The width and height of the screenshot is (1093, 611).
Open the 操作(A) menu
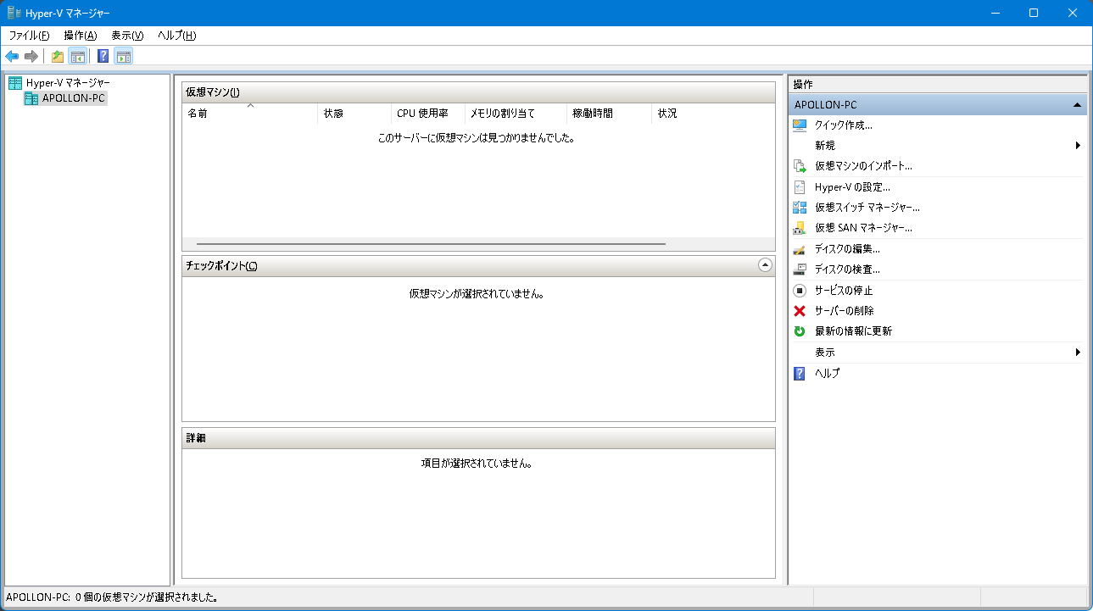81,36
